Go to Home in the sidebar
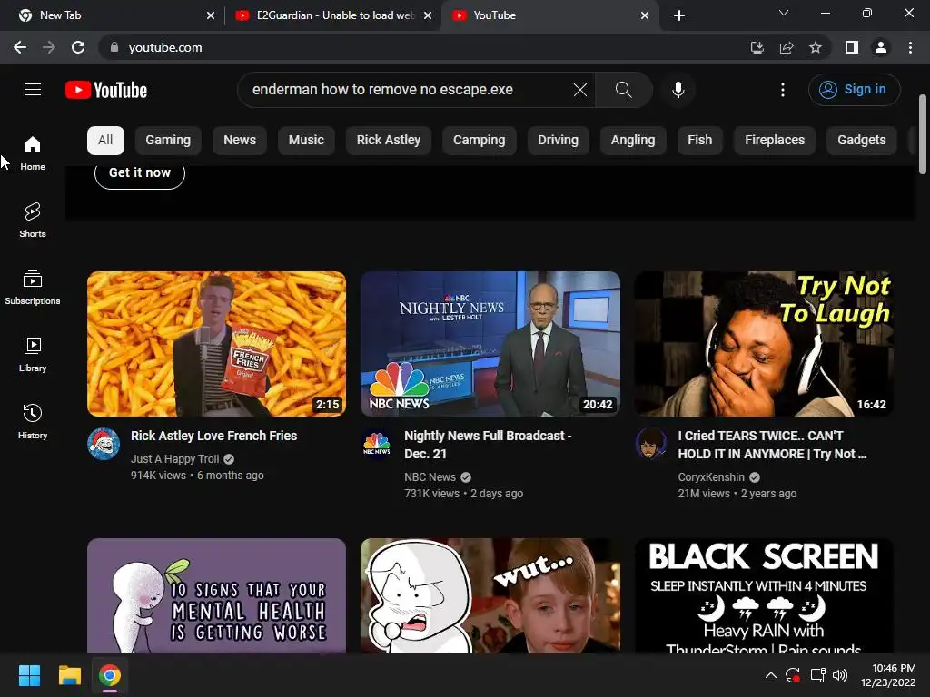Image resolution: width=930 pixels, height=697 pixels. pyautogui.click(x=33, y=152)
